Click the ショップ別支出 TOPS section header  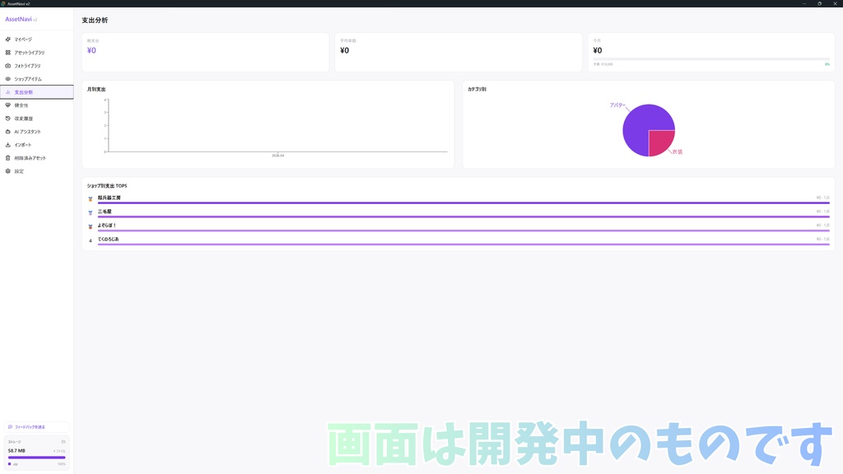[x=105, y=186]
